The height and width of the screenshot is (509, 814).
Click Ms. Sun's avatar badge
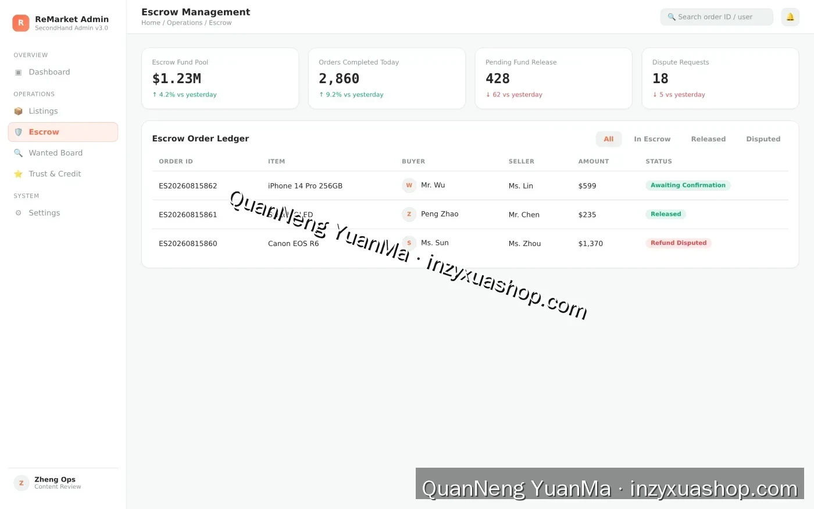pos(409,243)
